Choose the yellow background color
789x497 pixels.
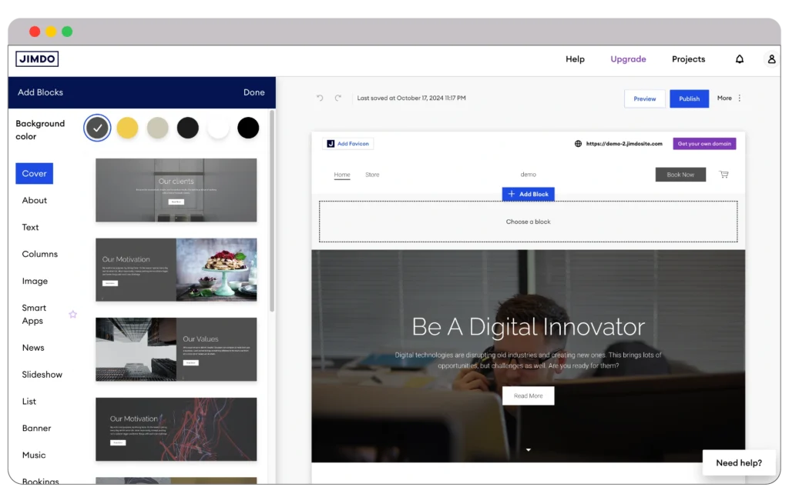127,128
